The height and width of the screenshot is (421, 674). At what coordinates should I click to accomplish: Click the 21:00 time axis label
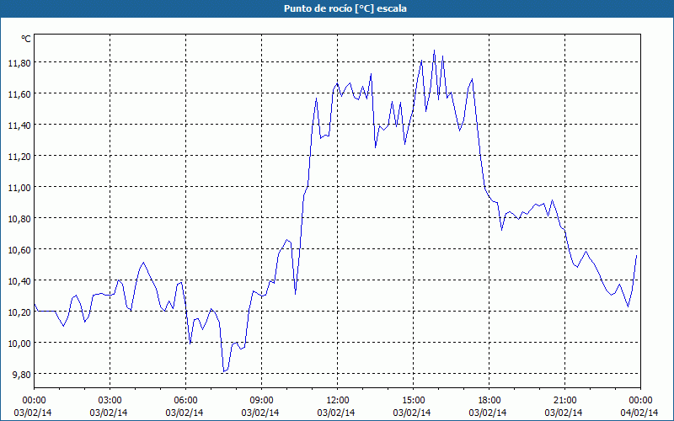(x=564, y=401)
